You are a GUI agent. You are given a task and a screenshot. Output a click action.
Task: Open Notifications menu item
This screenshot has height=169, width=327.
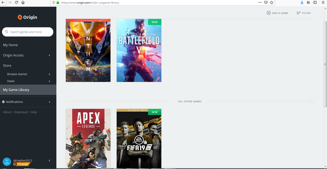click(14, 102)
